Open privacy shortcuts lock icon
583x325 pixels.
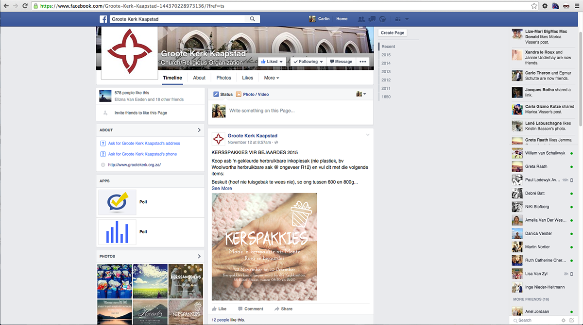(x=398, y=19)
